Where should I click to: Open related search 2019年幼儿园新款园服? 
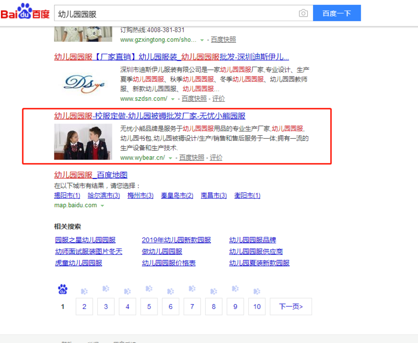pyautogui.click(x=176, y=240)
